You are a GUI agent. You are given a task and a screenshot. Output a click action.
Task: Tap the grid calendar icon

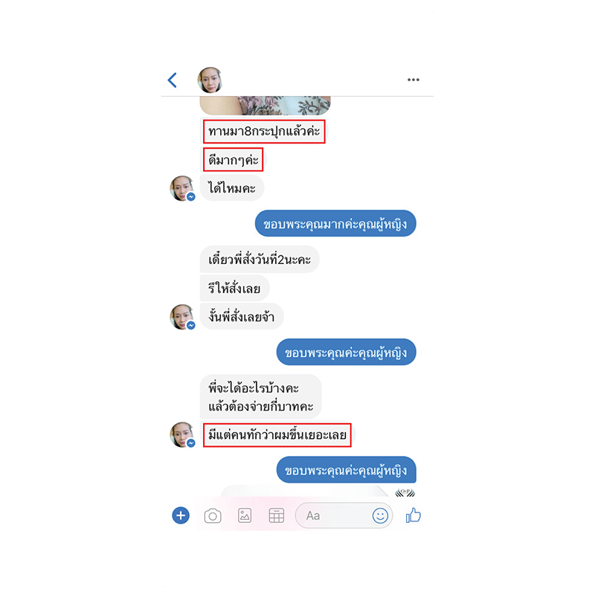click(x=276, y=515)
